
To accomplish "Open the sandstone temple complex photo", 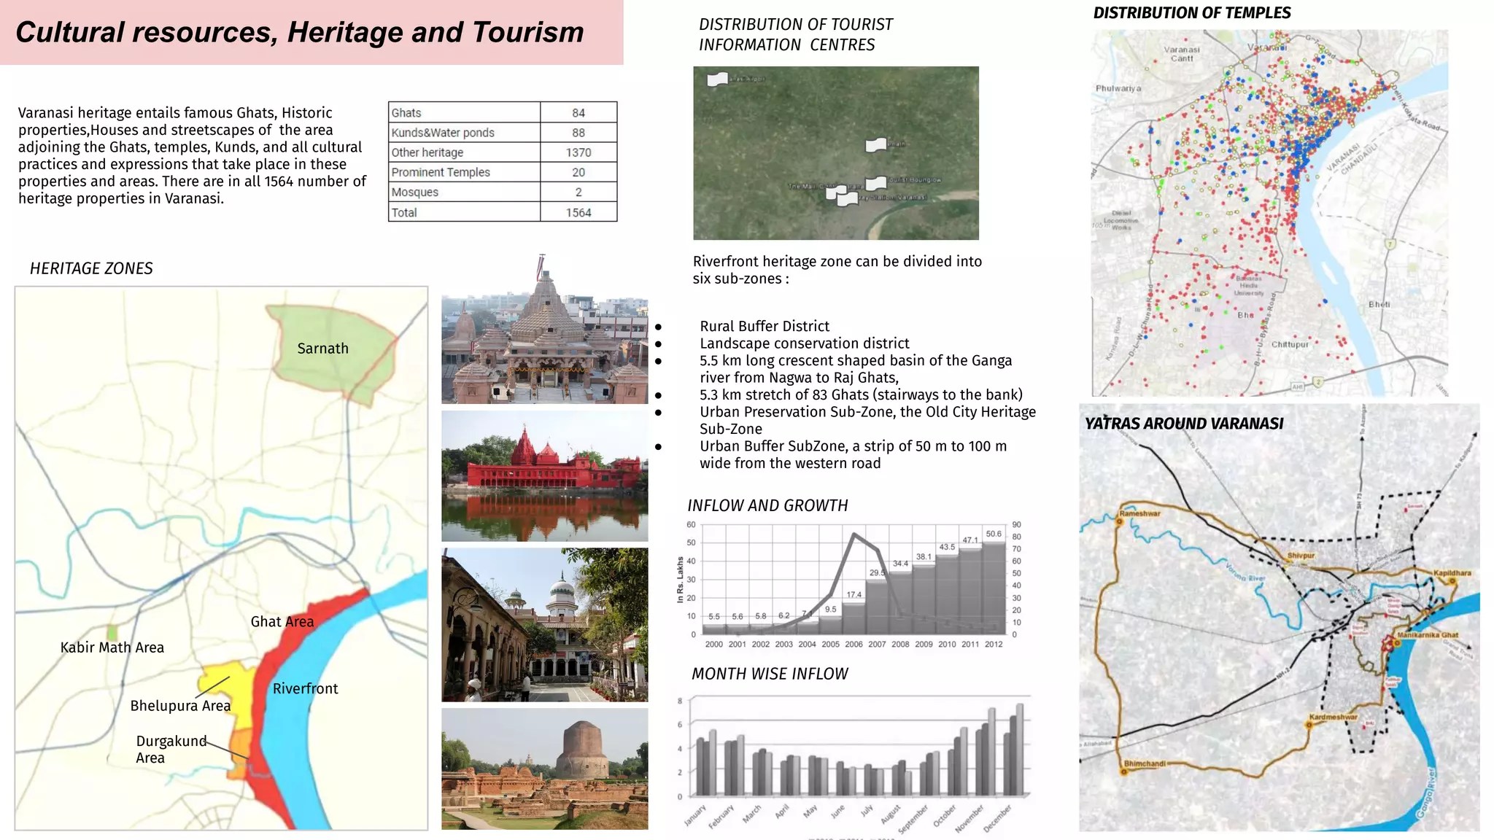I will 544,329.
